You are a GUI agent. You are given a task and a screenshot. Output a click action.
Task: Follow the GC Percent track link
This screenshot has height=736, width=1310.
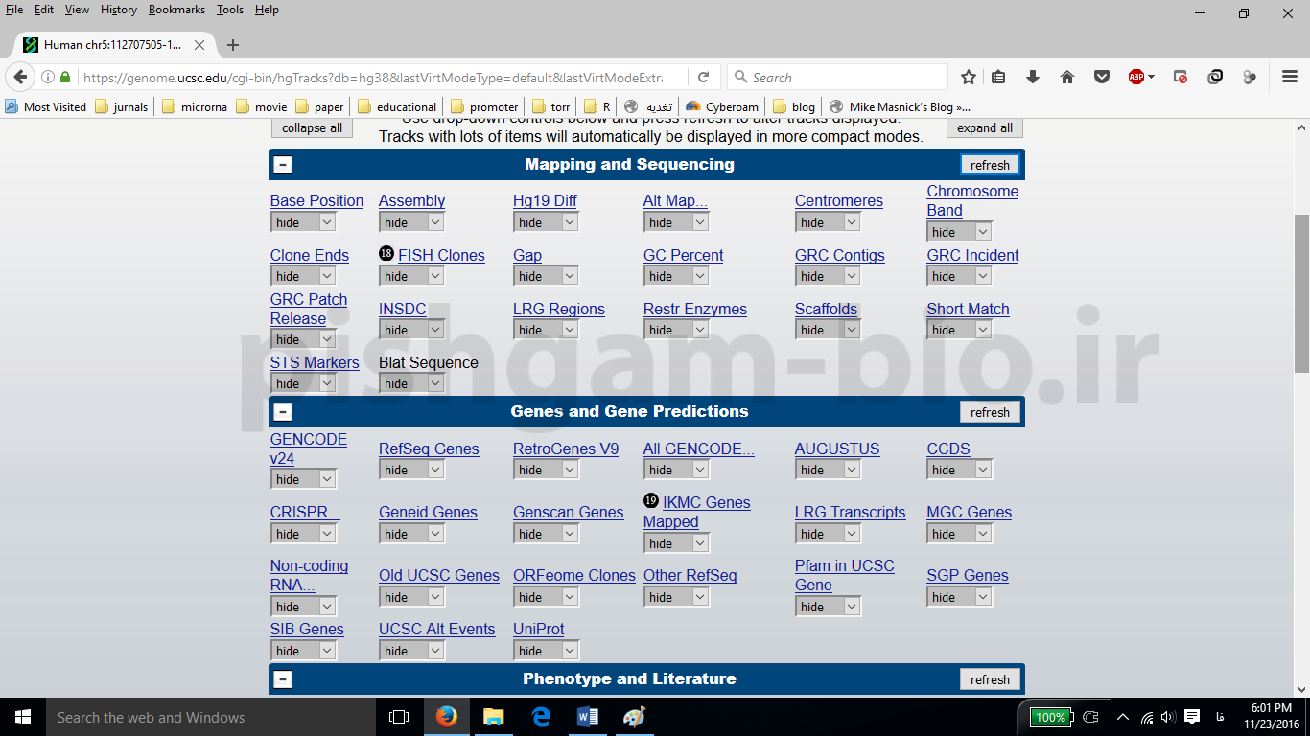click(683, 255)
